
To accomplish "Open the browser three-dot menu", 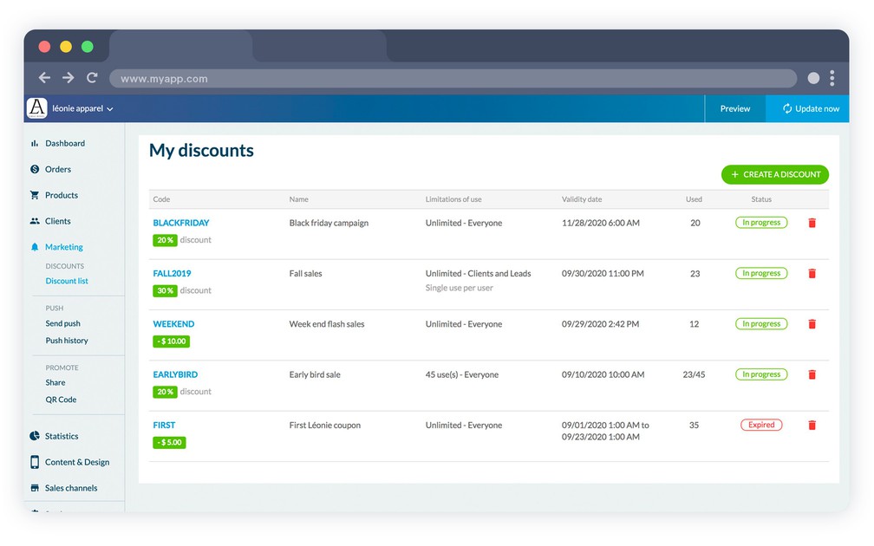I will tap(832, 78).
